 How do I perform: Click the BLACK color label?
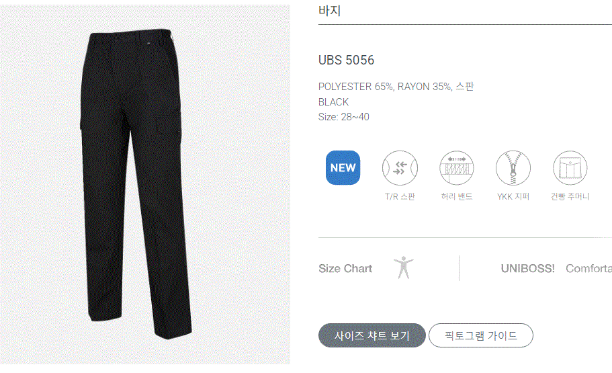point(333,102)
